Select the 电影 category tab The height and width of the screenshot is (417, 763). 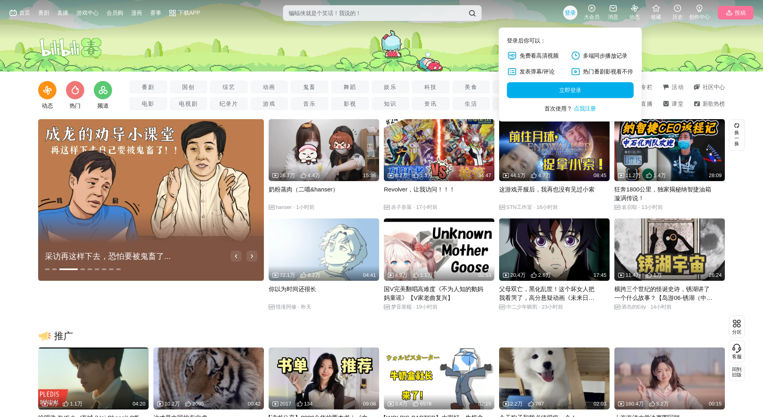(148, 104)
